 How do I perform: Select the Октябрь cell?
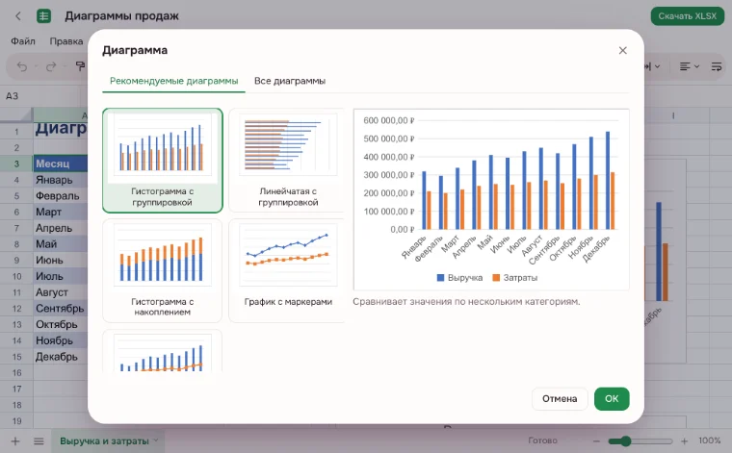(61, 324)
